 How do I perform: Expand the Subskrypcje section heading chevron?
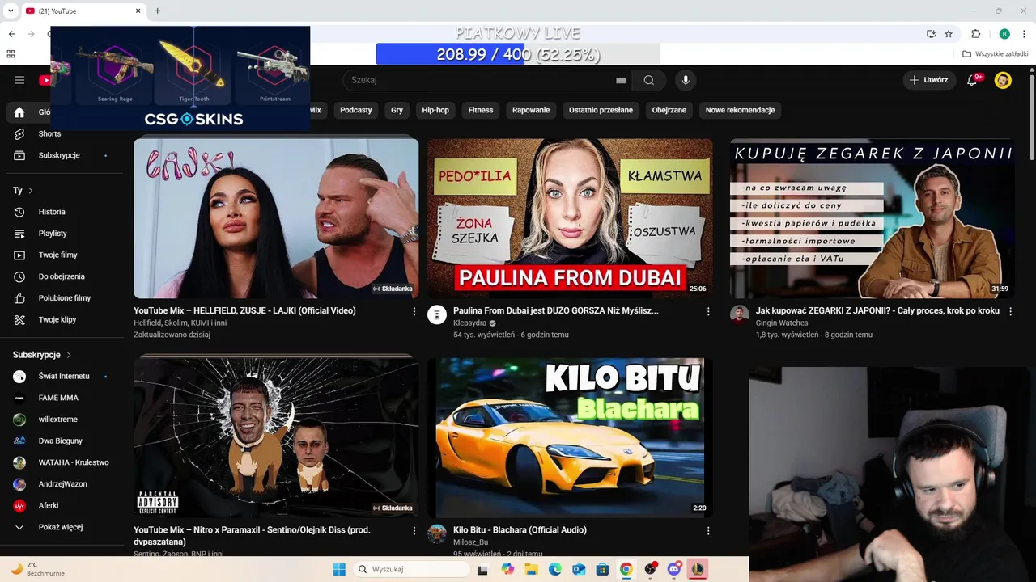pos(69,355)
